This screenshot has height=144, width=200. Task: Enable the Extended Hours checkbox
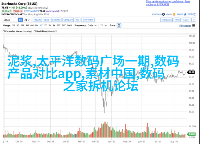[4, 31]
